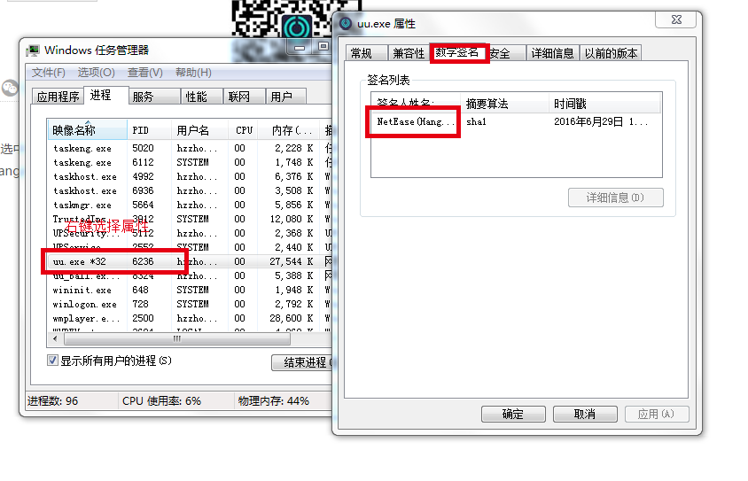Select the taskeng.exe process with PID 6112
The width and height of the screenshot is (748, 481).
coord(190,163)
